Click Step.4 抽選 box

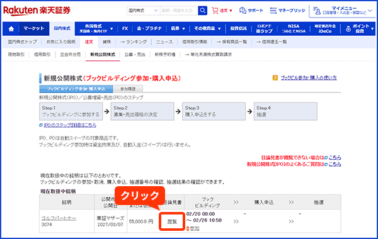(x=285, y=111)
